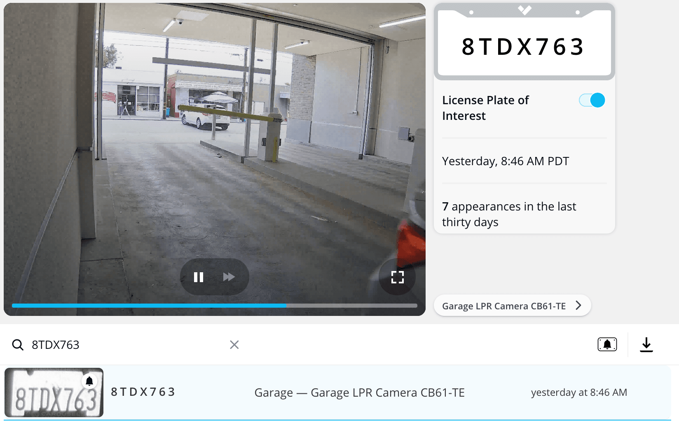Seek using the video progress bar
This screenshot has width=679, height=423.
click(x=214, y=306)
